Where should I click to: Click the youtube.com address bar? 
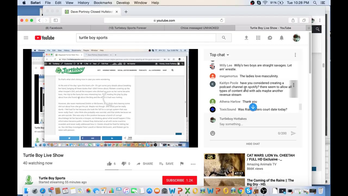(x=164, y=20)
